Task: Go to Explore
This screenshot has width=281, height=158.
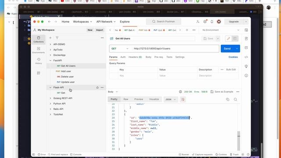Action: click(x=125, y=22)
